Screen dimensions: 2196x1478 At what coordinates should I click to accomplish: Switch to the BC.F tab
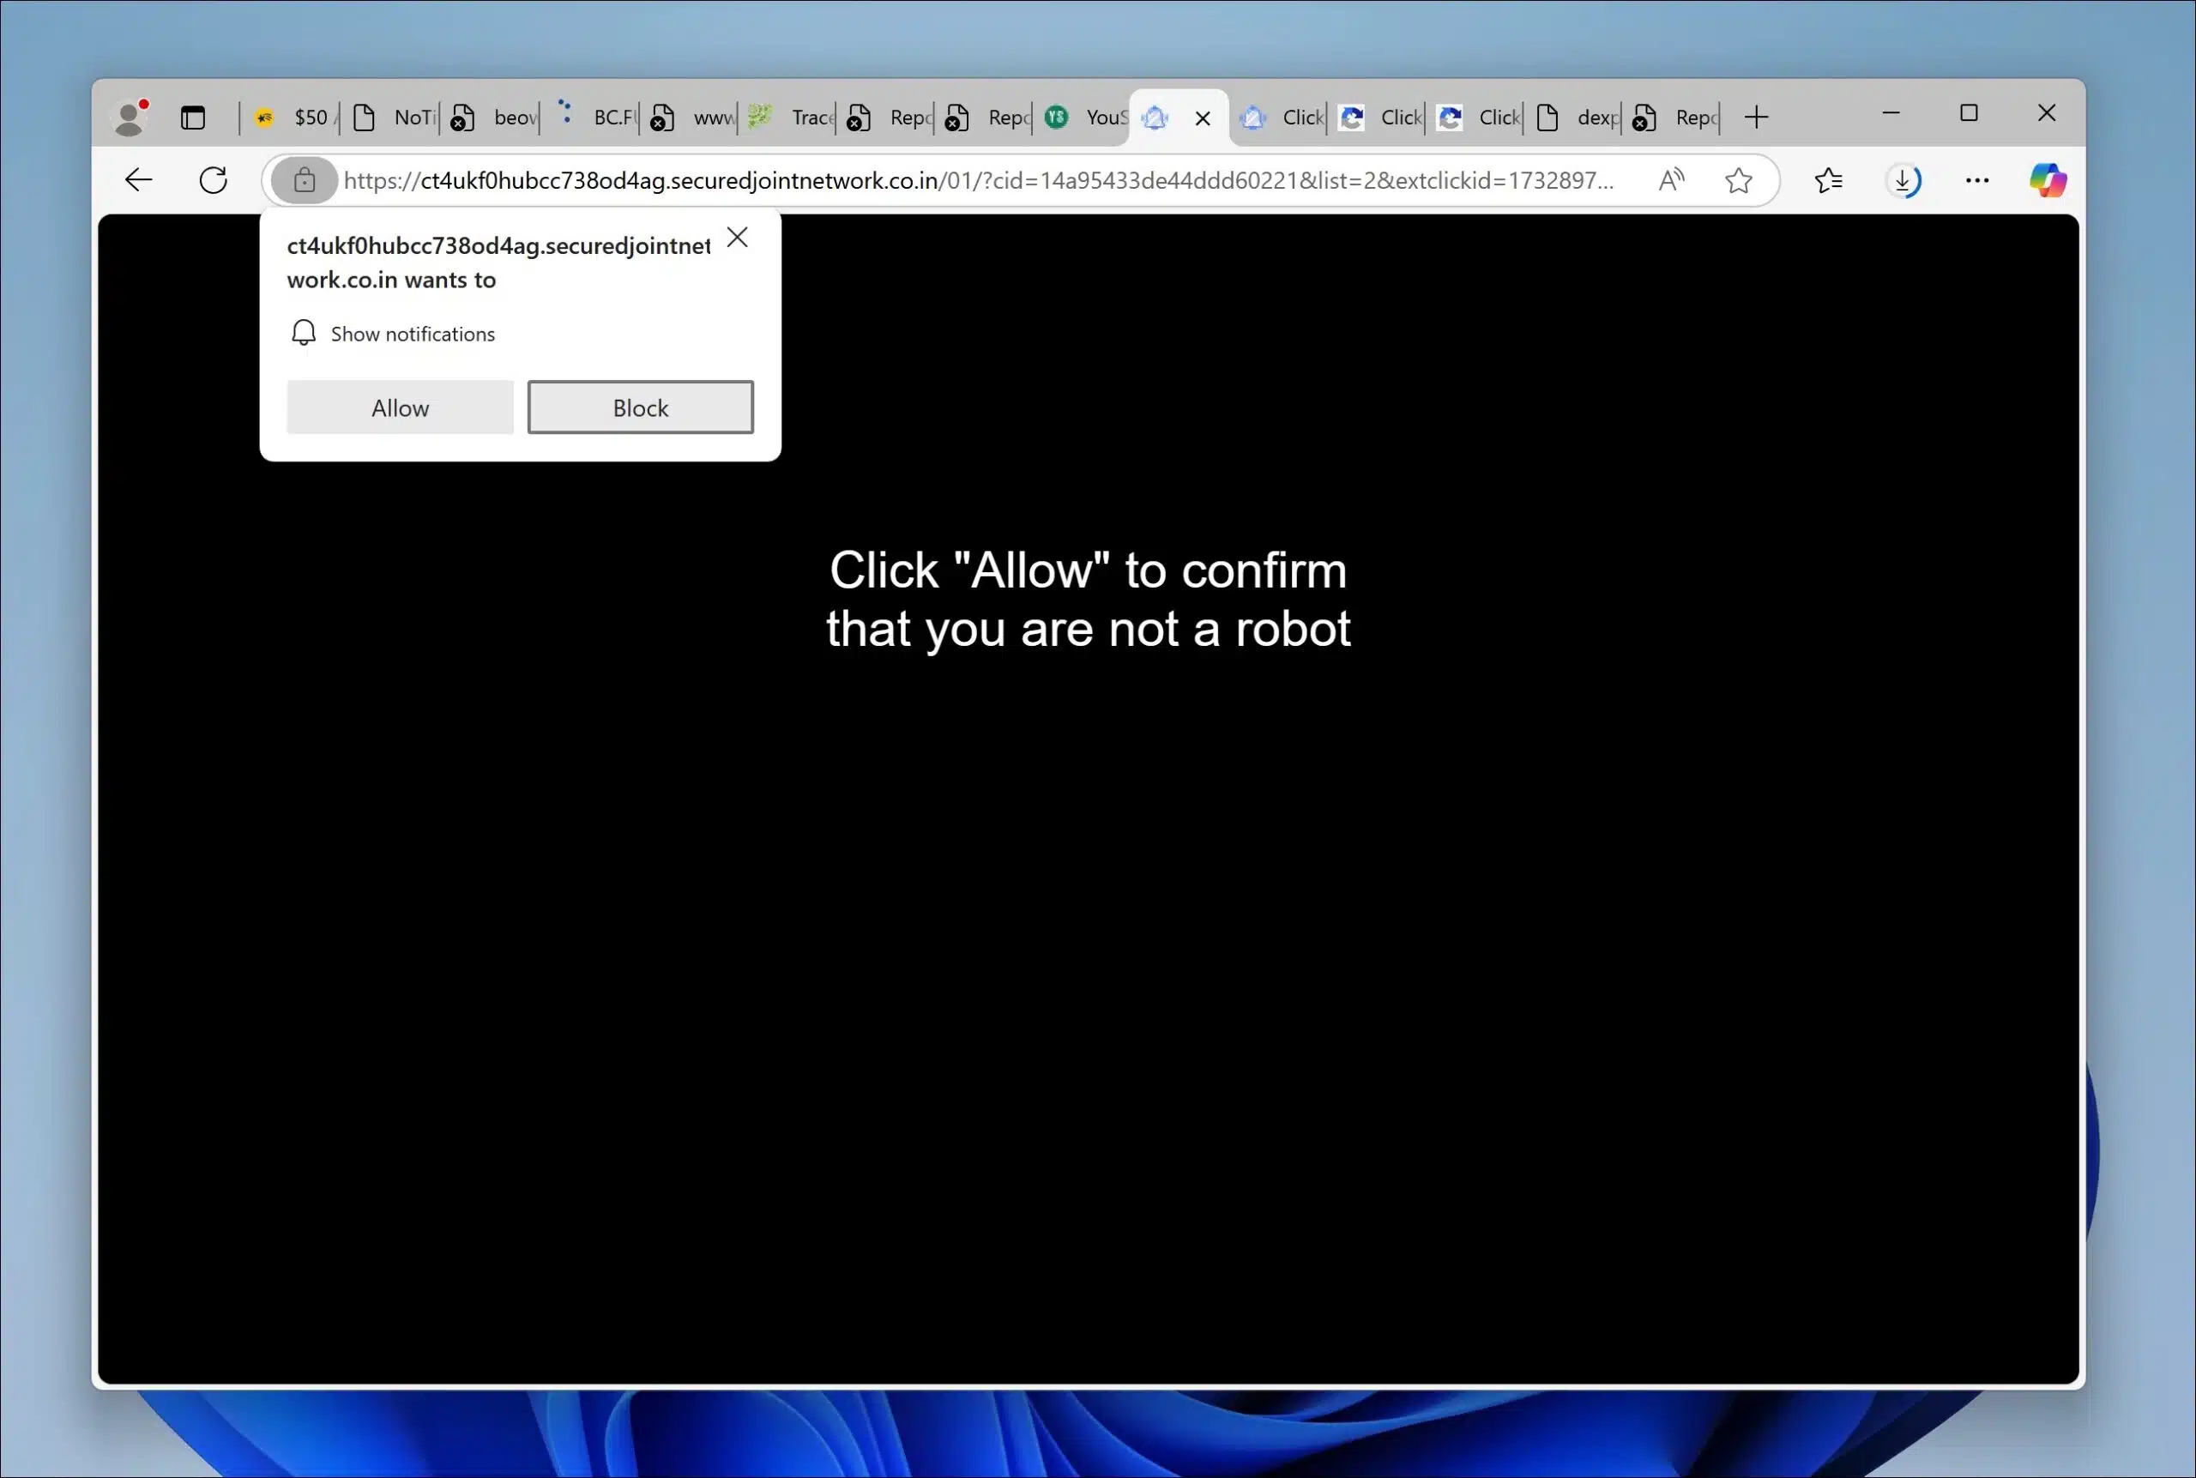599,118
